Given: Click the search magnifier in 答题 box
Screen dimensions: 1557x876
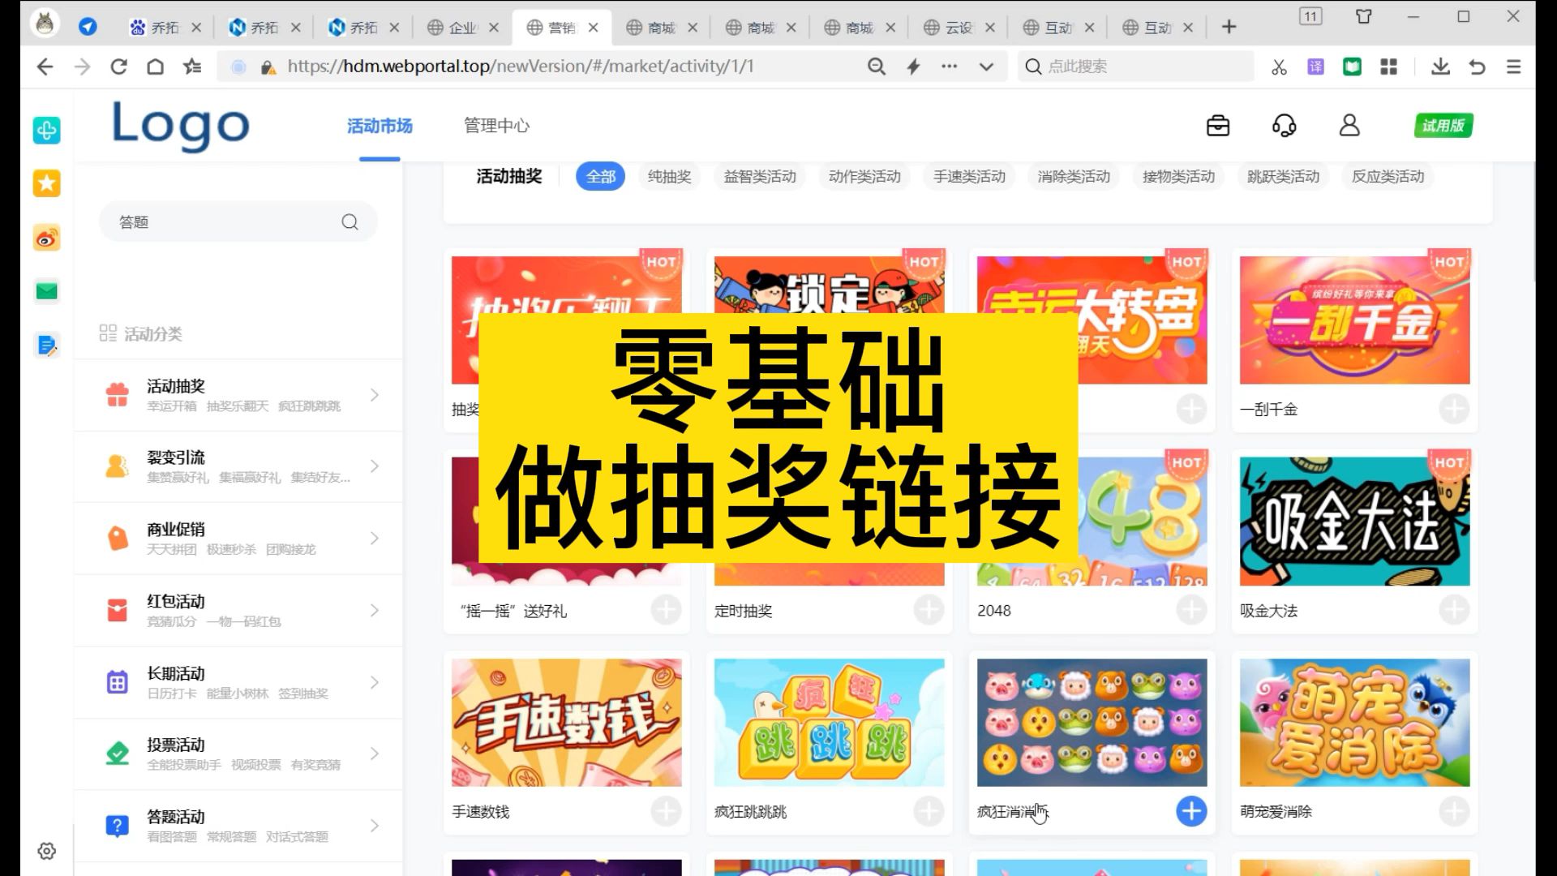Looking at the screenshot, I should 350,221.
